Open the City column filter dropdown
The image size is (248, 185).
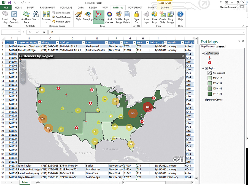pos(107,42)
